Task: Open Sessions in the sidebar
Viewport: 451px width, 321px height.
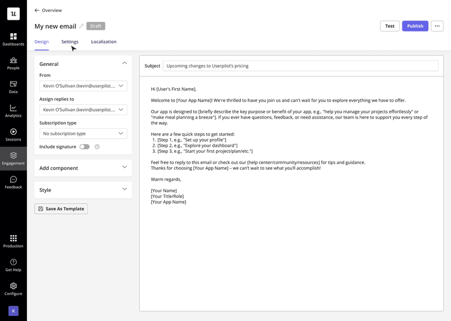Action: (13, 134)
